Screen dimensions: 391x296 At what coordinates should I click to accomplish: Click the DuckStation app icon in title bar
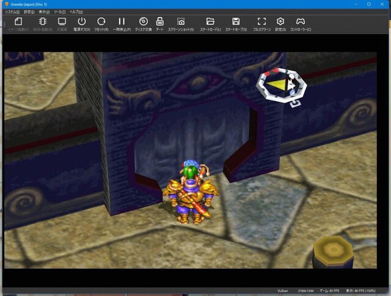pyautogui.click(x=7, y=4)
